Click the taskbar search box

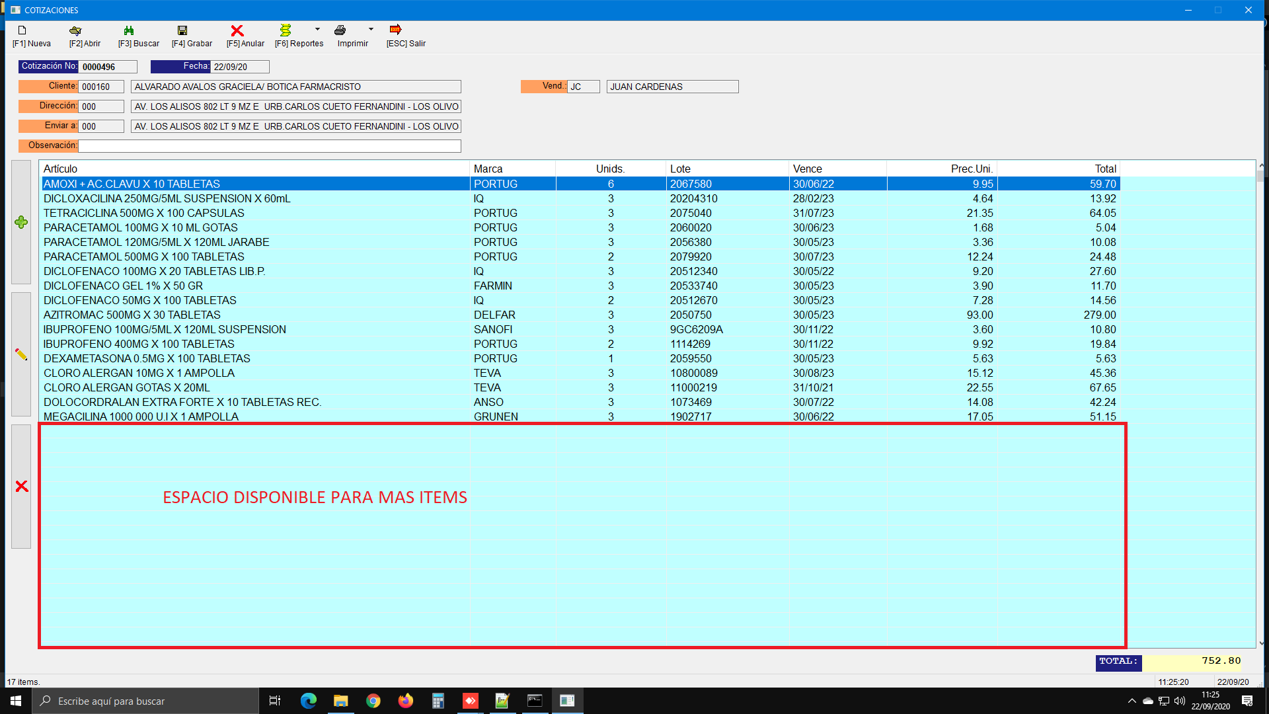[x=145, y=701]
